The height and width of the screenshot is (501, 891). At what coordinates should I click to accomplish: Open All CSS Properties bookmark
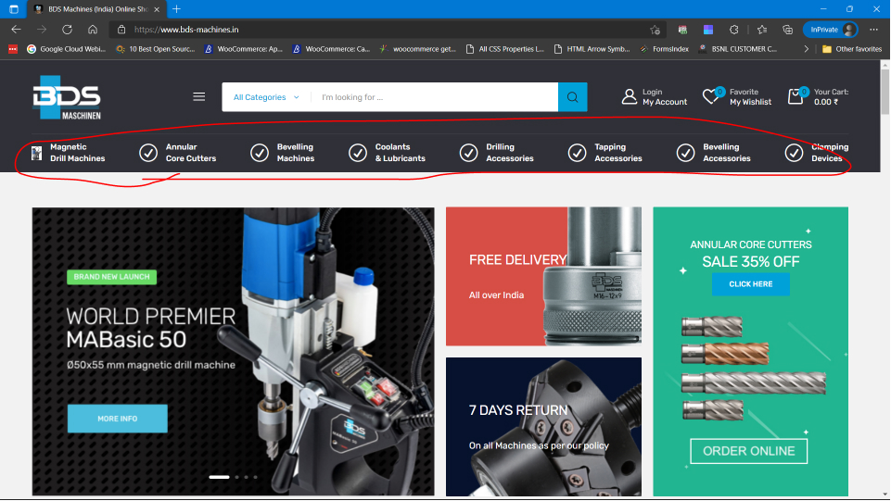[504, 49]
